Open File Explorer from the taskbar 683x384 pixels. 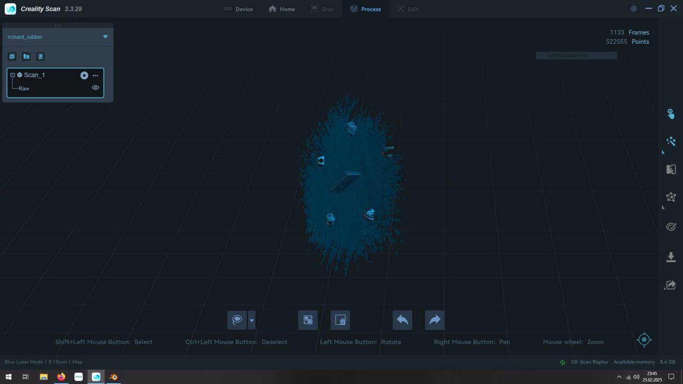(x=44, y=377)
